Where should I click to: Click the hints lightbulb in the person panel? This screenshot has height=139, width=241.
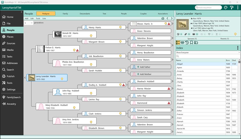click(x=235, y=34)
